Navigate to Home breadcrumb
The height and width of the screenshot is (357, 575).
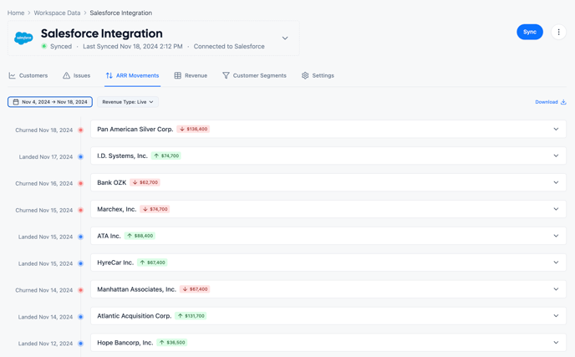pos(16,13)
